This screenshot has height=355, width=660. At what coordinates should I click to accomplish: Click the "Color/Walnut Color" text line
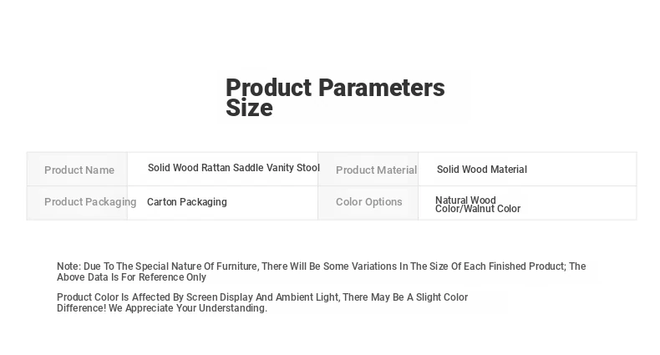[x=477, y=209]
